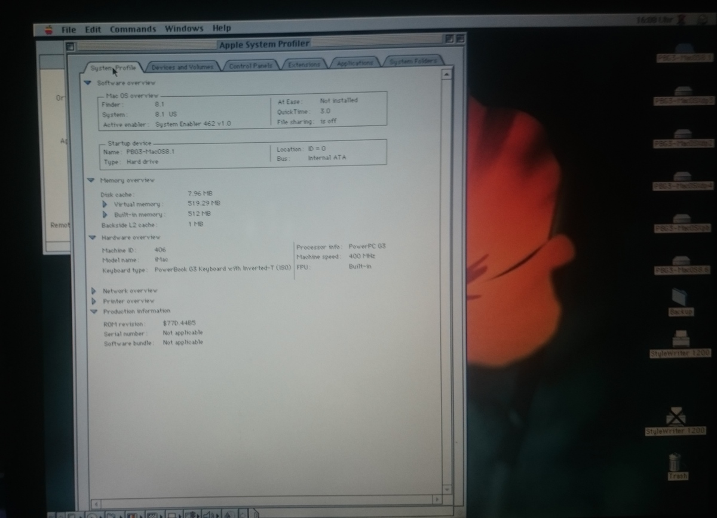The width and height of the screenshot is (717, 518).
Task: Click the menu bar clock
Action: (x=655, y=20)
